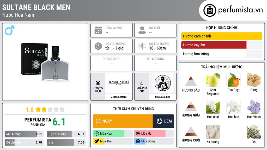The image size is (267, 150).
Task: Click the Cam Bergamot note image
Action: (213, 80)
